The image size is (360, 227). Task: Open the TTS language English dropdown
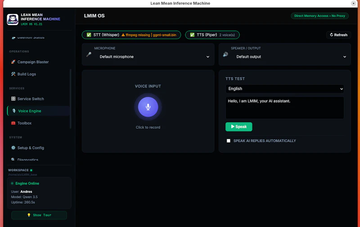click(285, 89)
